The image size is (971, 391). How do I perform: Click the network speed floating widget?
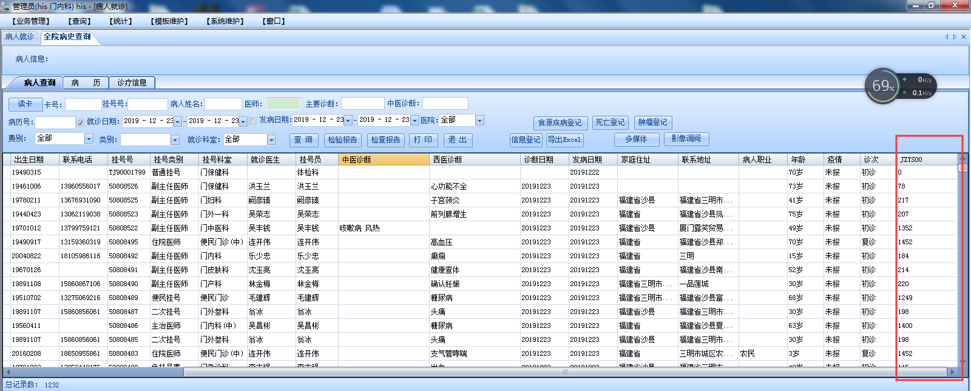[x=917, y=86]
